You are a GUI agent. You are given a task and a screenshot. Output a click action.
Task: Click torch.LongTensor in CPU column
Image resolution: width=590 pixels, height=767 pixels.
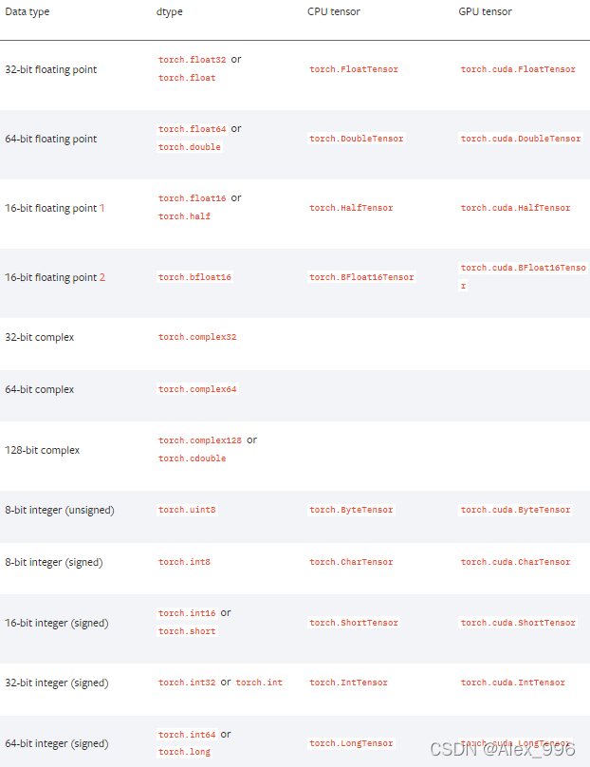(351, 743)
